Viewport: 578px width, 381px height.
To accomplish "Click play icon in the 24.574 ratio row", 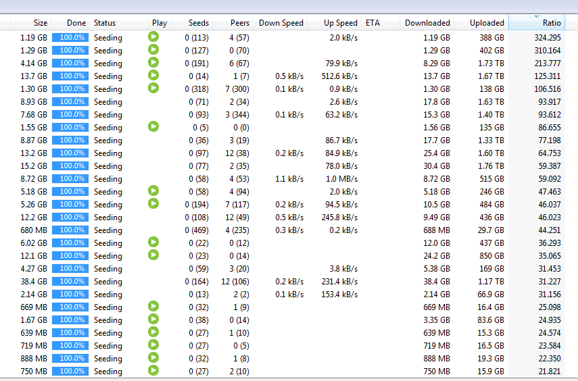I will click(153, 332).
